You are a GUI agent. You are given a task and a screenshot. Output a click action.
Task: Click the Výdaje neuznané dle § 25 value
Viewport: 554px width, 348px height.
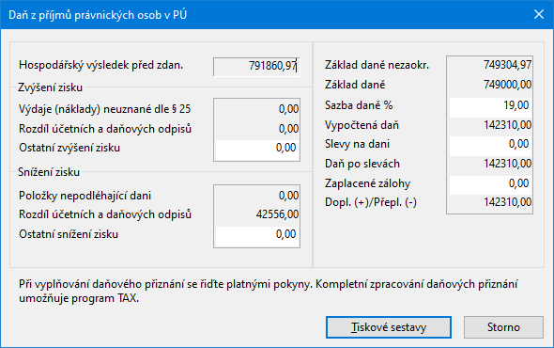(288, 109)
